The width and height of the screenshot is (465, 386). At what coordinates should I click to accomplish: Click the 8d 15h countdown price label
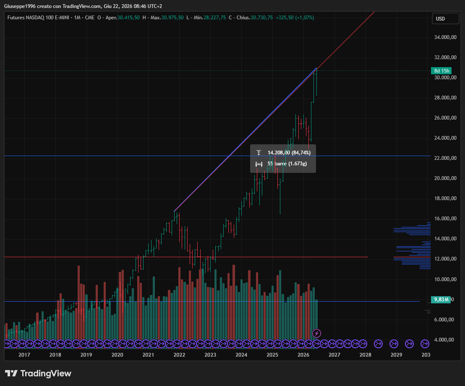[x=441, y=70]
